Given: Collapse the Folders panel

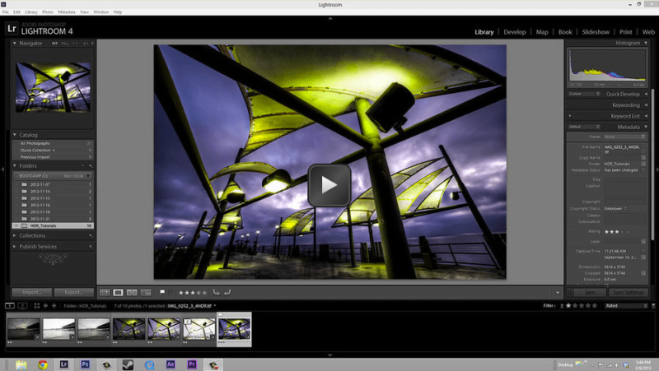Looking at the screenshot, I should pos(14,166).
